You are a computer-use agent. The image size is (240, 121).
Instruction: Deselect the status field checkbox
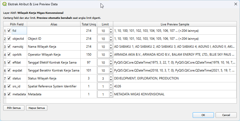(x=9, y=78)
